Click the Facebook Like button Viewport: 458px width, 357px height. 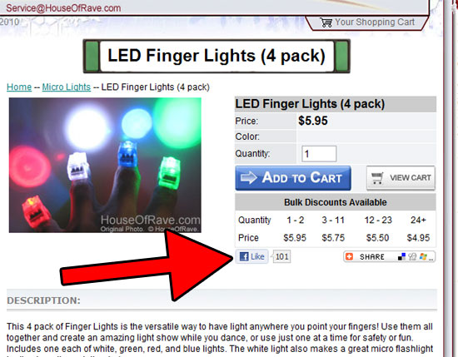pos(251,256)
